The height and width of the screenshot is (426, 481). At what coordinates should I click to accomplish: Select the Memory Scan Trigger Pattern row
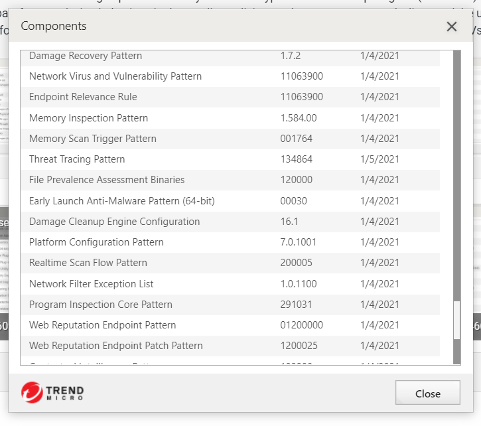click(x=93, y=139)
